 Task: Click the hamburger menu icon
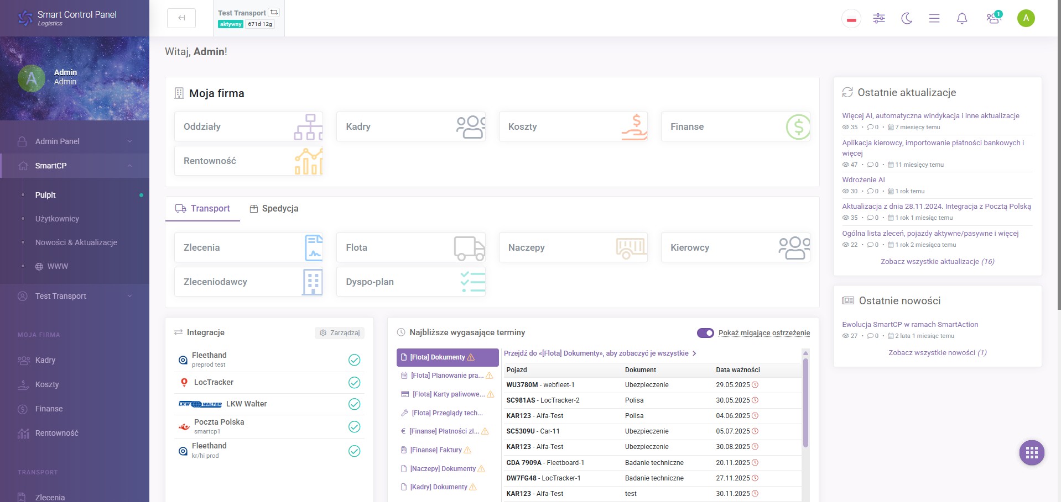point(934,18)
